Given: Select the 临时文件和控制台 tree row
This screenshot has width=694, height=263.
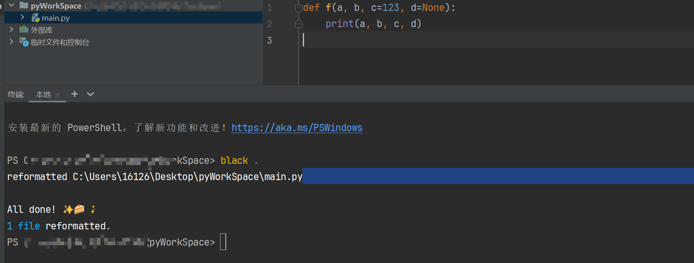Looking at the screenshot, I should [x=133, y=42].
